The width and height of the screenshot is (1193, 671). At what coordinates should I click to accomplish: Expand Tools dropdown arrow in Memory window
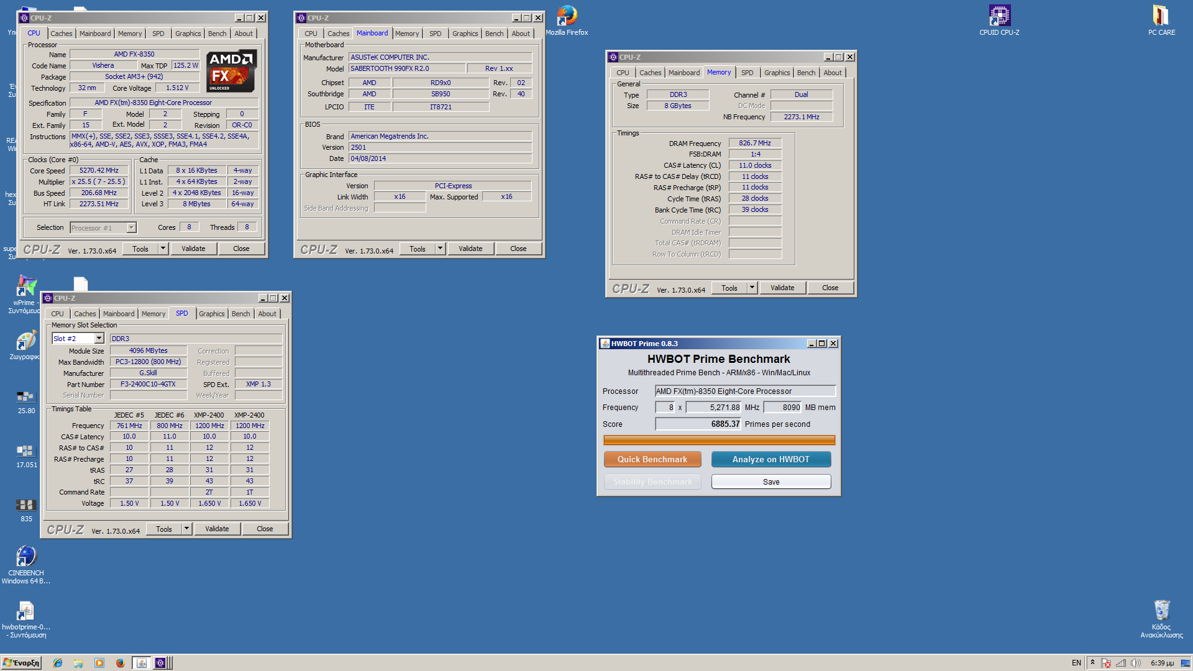click(x=752, y=288)
